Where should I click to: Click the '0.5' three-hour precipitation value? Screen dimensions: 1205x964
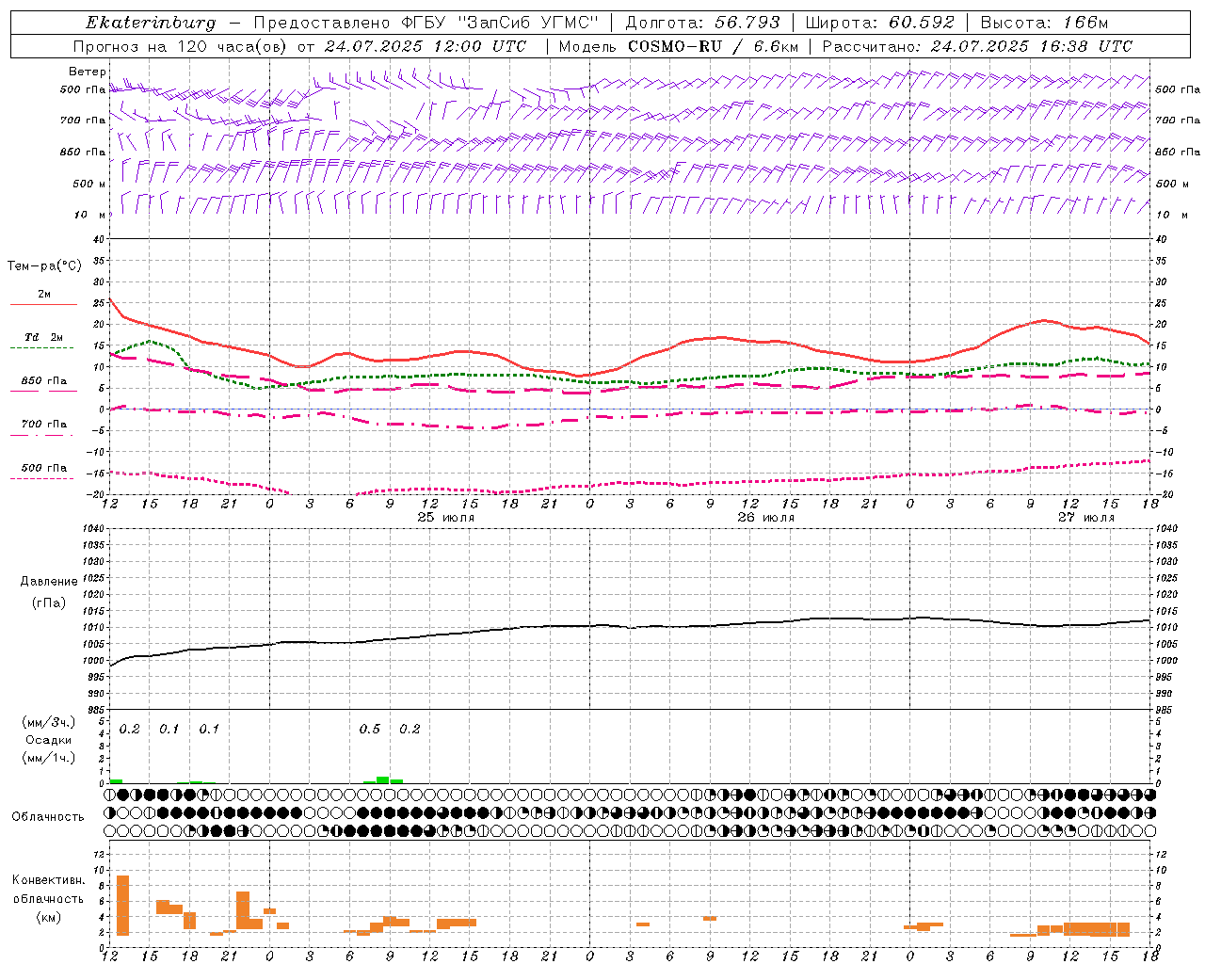pyautogui.click(x=370, y=730)
